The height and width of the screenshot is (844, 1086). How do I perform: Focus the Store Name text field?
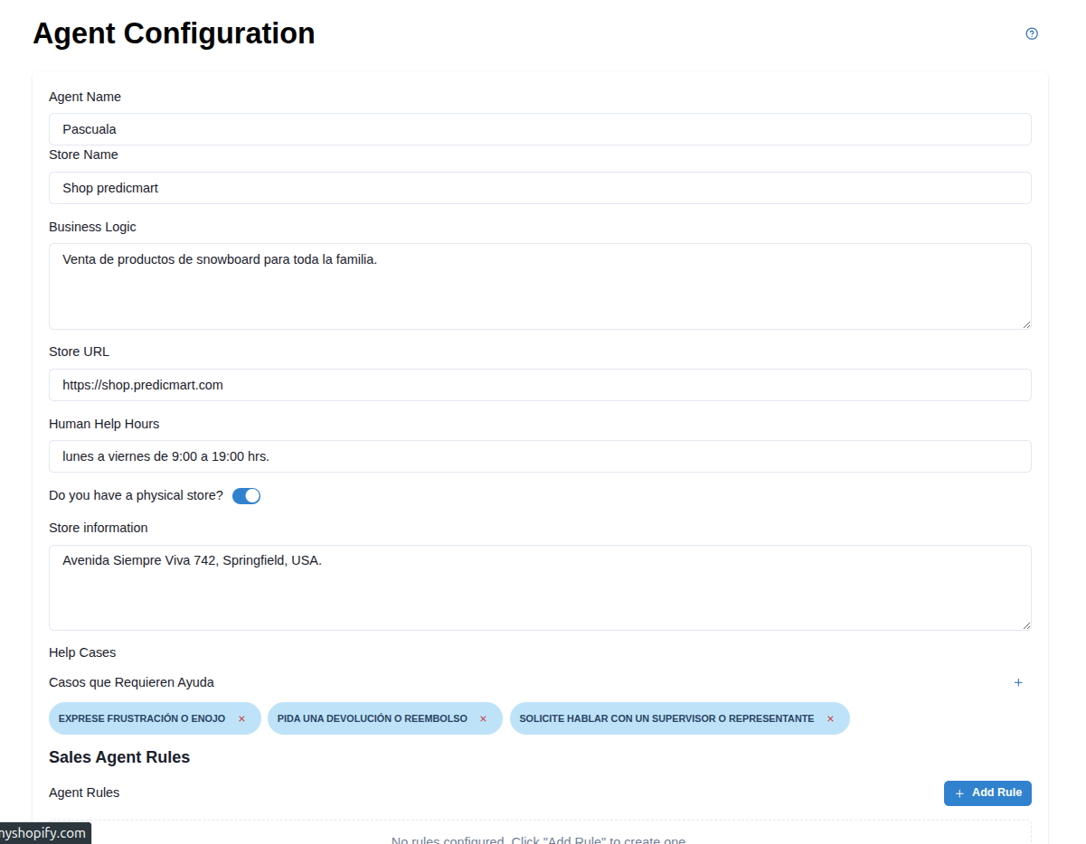(540, 188)
